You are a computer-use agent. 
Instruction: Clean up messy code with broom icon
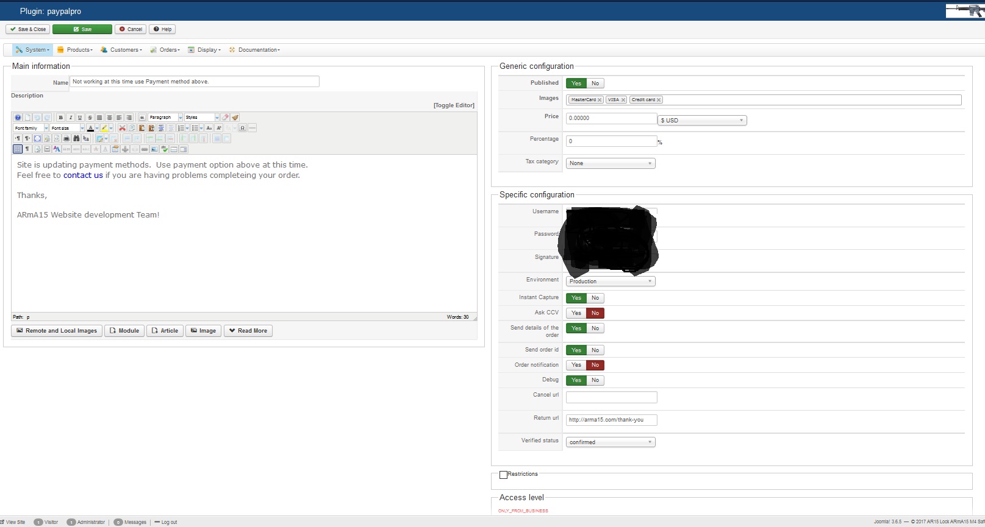(235, 118)
